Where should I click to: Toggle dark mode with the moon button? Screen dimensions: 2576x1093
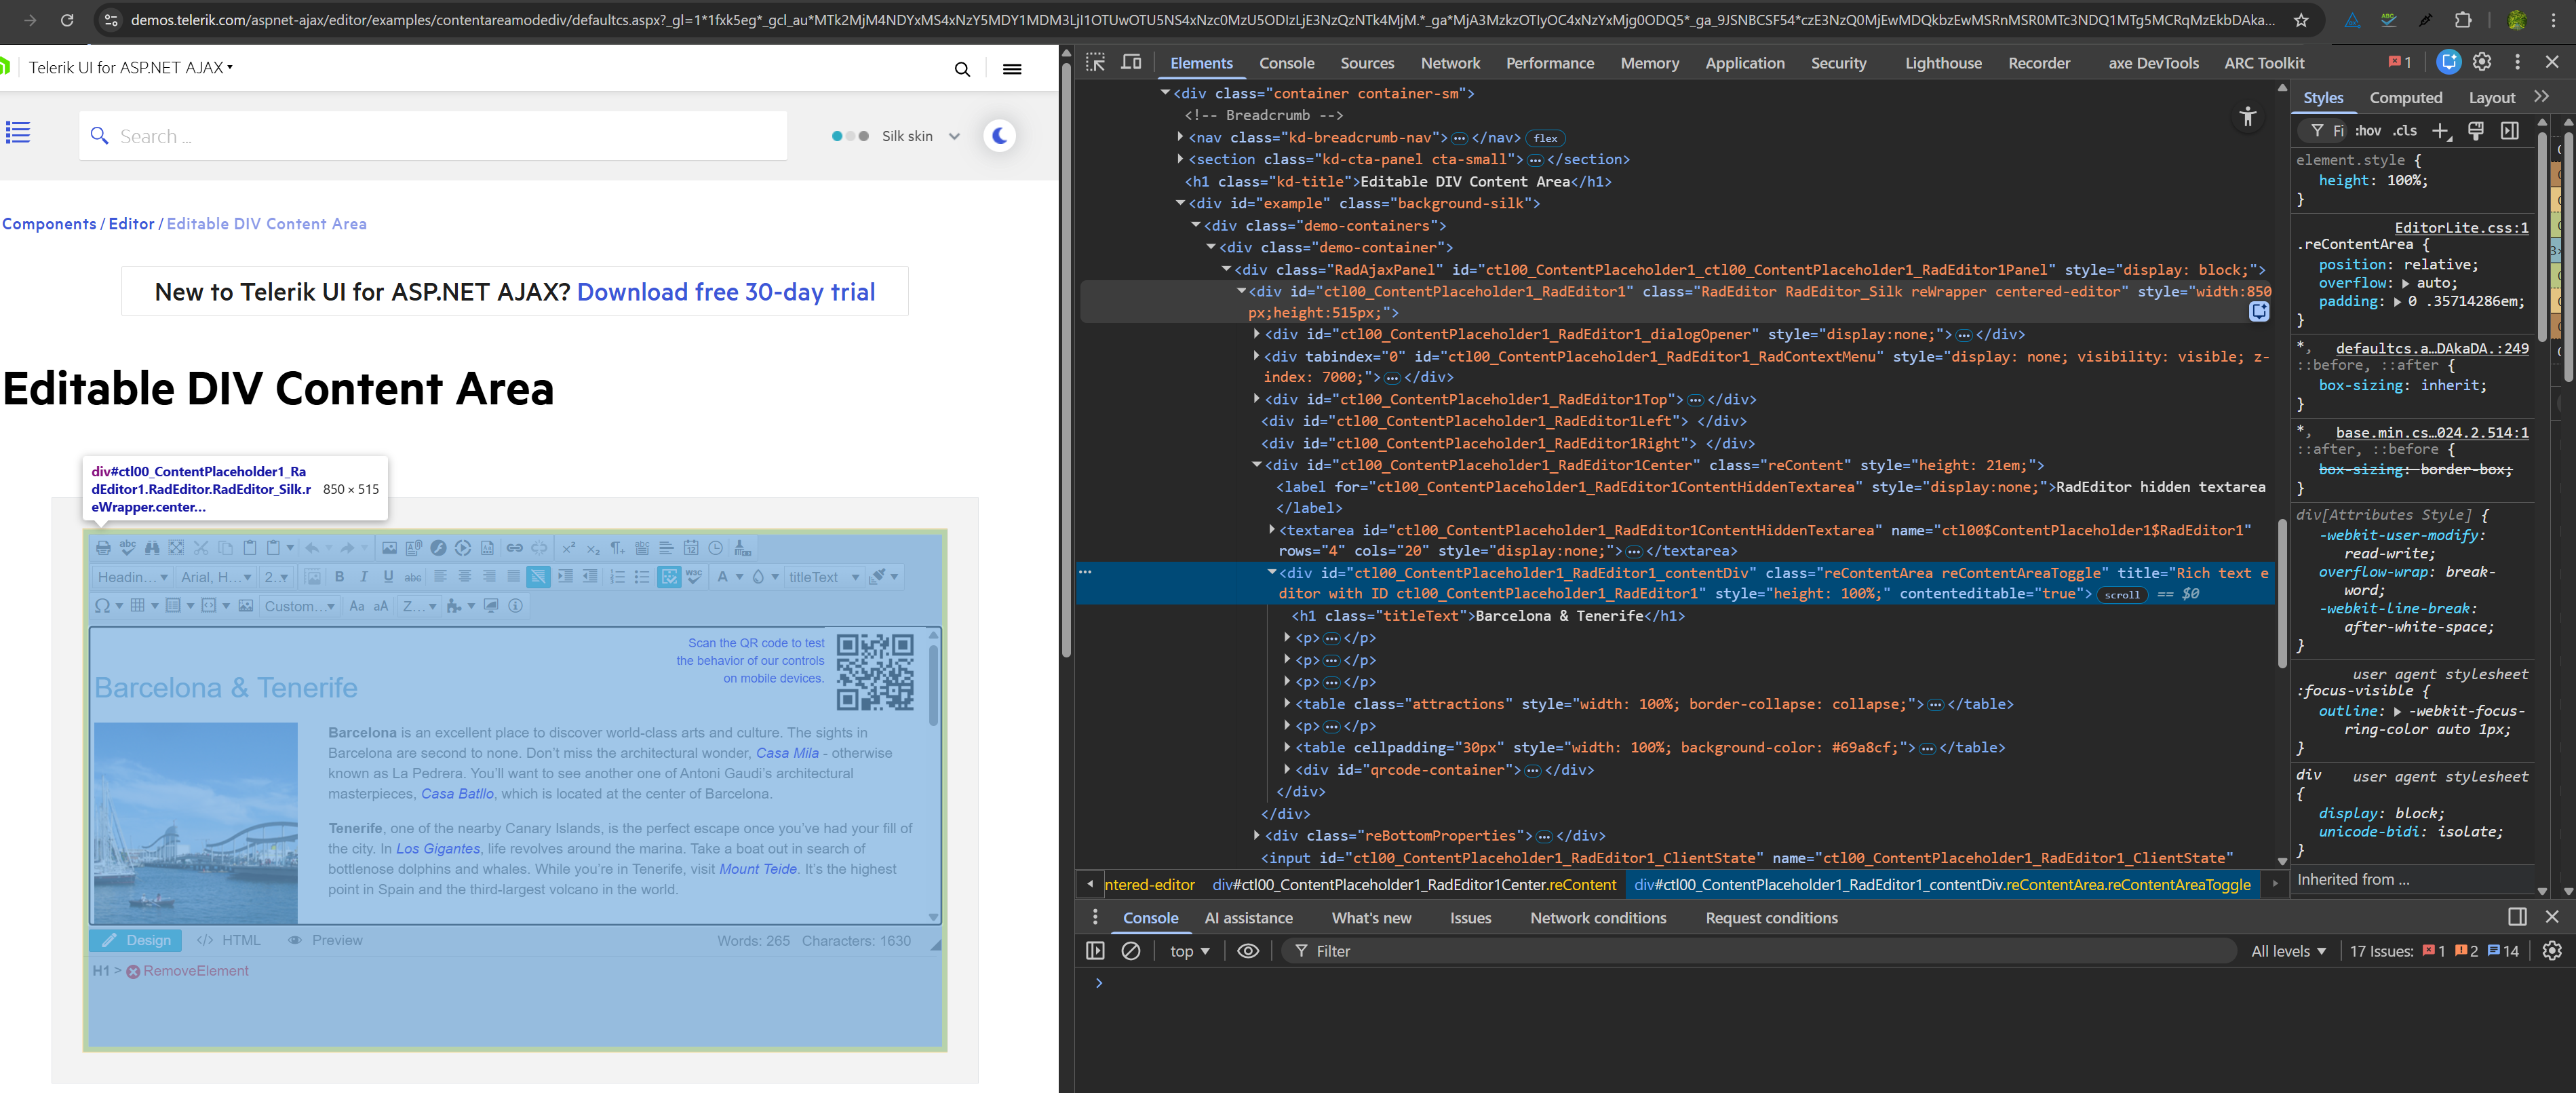coord(999,136)
